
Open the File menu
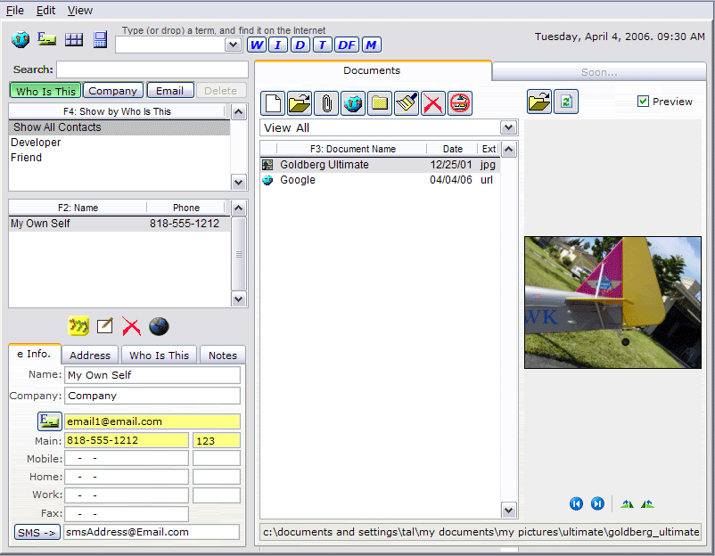click(x=15, y=10)
